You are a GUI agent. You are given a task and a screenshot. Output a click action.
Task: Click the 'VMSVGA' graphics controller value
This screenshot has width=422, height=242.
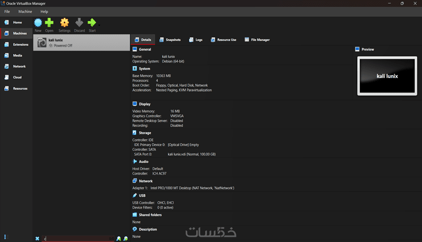tap(177, 116)
